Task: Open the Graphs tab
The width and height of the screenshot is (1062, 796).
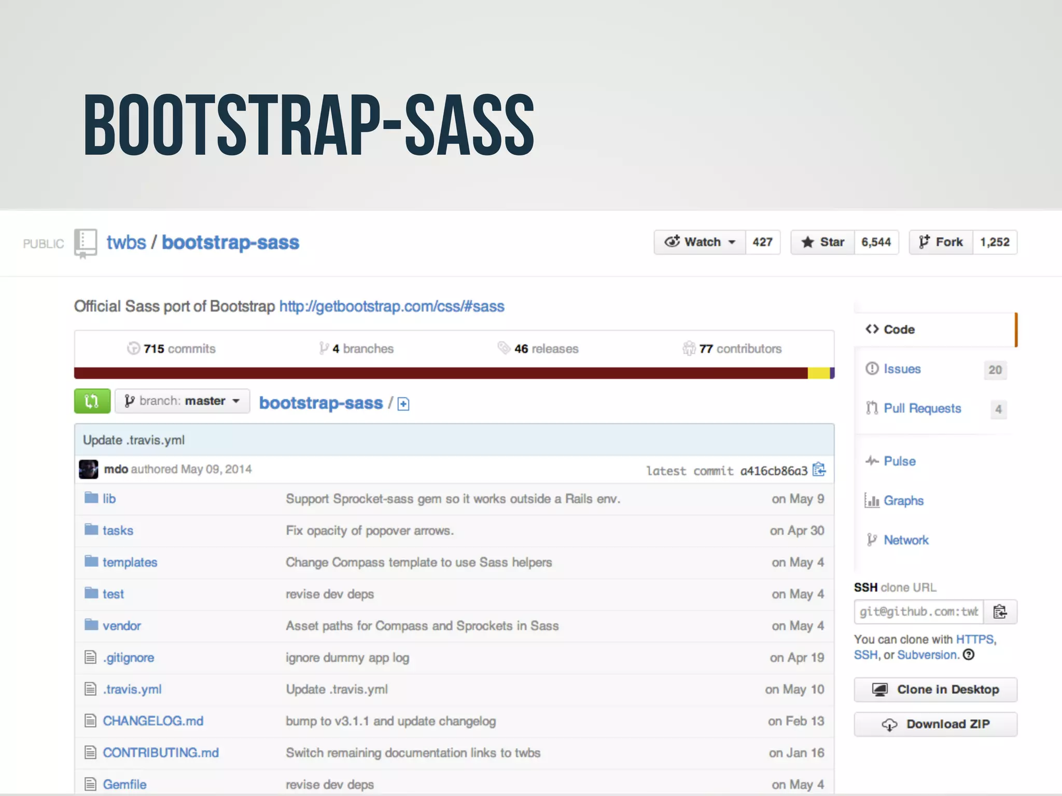Action: tap(894, 501)
